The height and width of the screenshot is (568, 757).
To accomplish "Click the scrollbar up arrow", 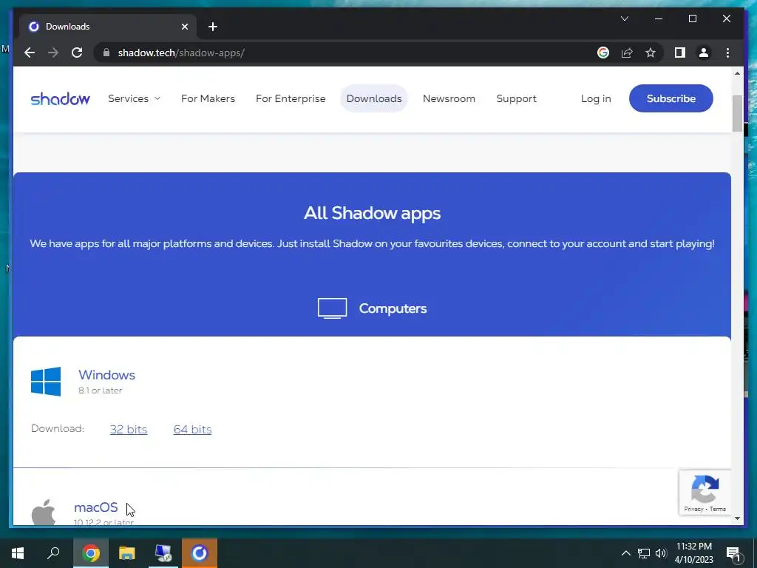I will pyautogui.click(x=737, y=73).
